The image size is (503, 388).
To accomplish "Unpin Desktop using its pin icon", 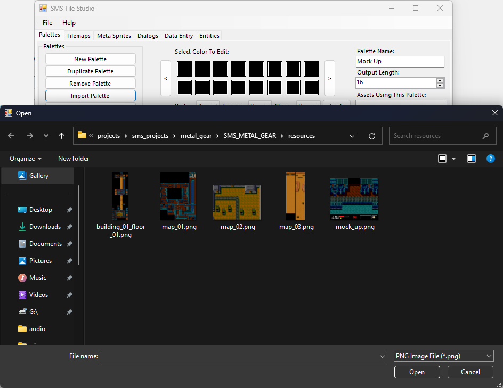I will click(69, 210).
